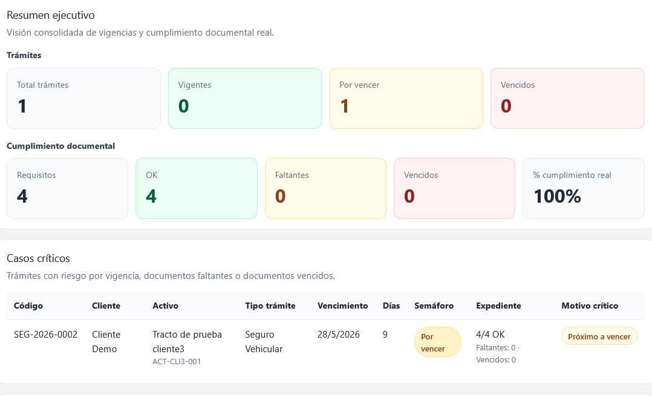This screenshot has width=652, height=409.
Task: Click the 4/4 OK expediente value
Action: pos(491,335)
